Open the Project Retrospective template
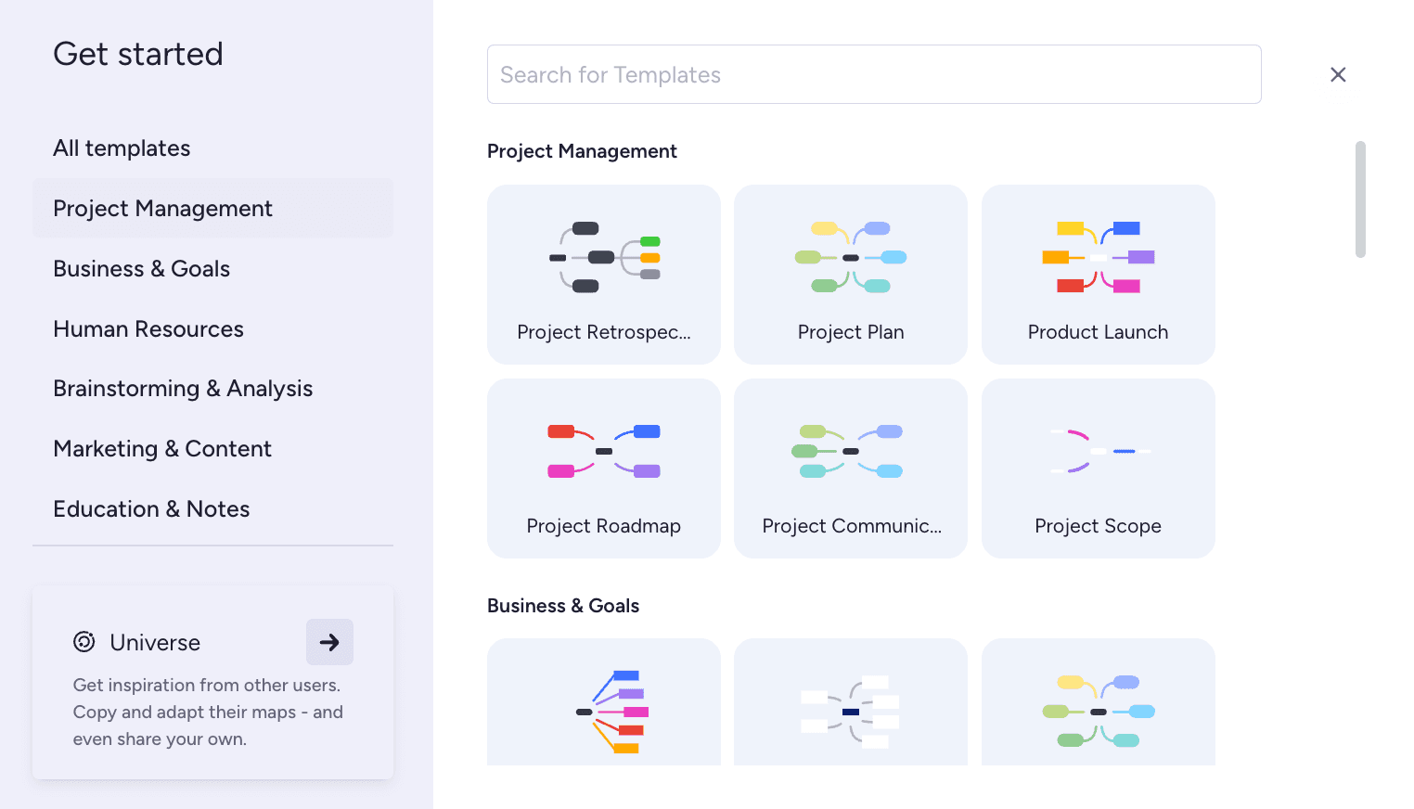The image size is (1414, 809). pyautogui.click(x=603, y=275)
